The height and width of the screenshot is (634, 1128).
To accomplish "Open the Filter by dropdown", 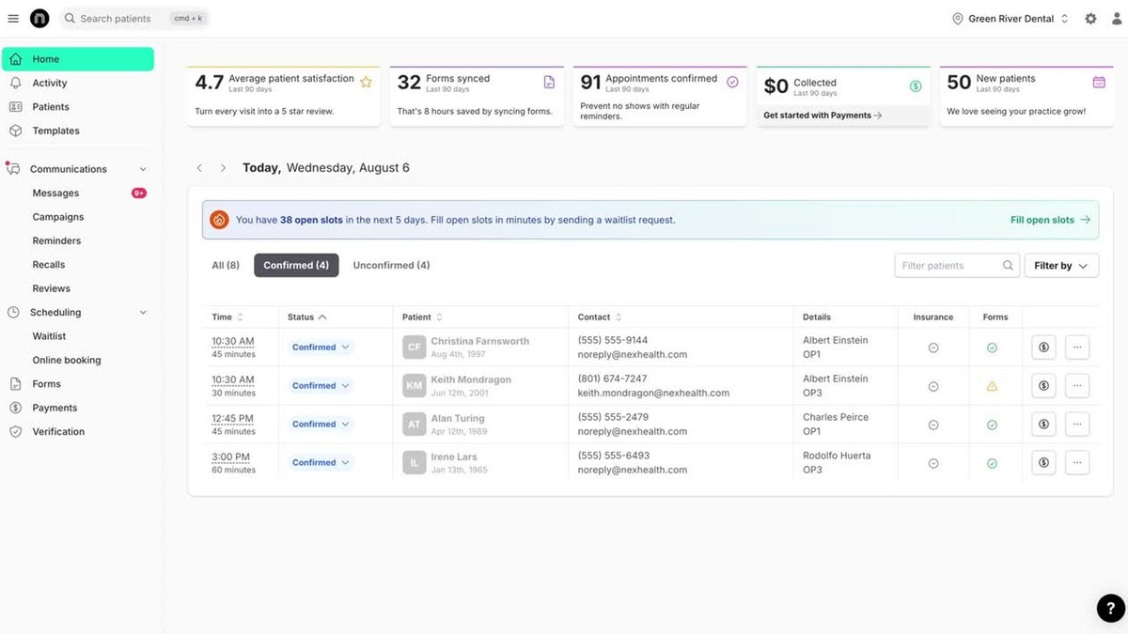I will point(1060,266).
